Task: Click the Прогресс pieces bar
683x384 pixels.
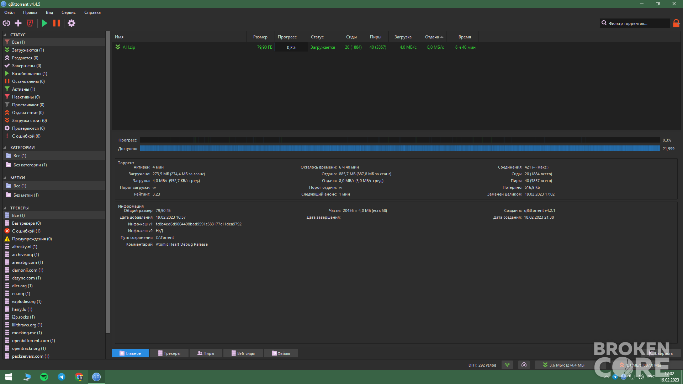Action: pos(400,140)
